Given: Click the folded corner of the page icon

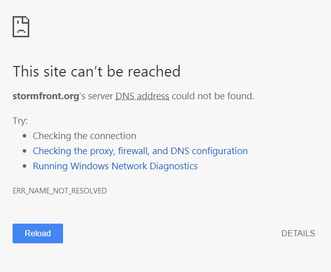Looking at the screenshot, I should [x=27, y=19].
